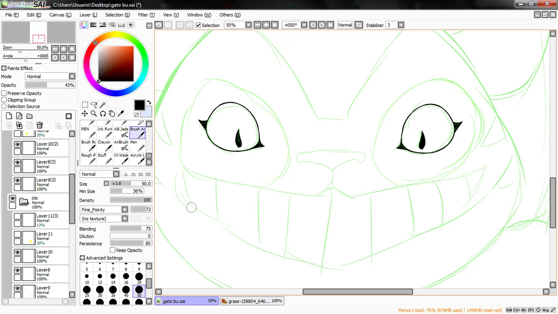Image resolution: width=558 pixels, height=314 pixels.
Task: Create a new linework layer
Action: coord(19,116)
